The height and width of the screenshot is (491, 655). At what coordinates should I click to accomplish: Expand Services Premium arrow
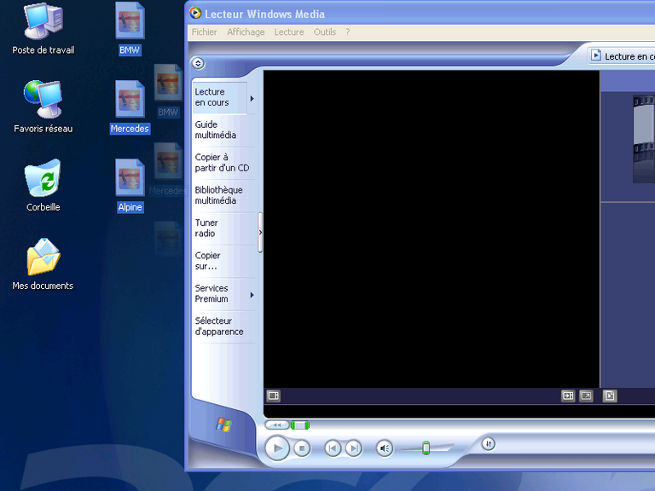coord(252,295)
